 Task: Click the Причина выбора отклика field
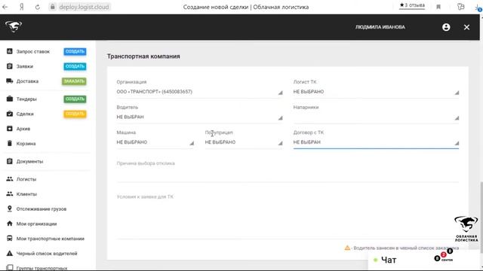tap(288, 172)
